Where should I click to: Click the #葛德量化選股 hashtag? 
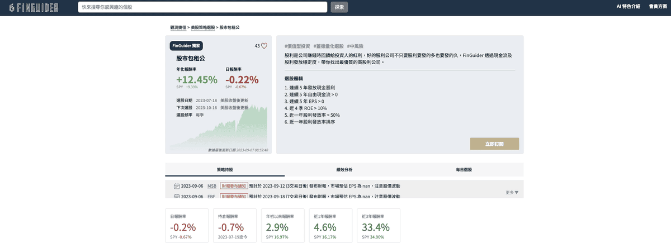(x=328, y=46)
